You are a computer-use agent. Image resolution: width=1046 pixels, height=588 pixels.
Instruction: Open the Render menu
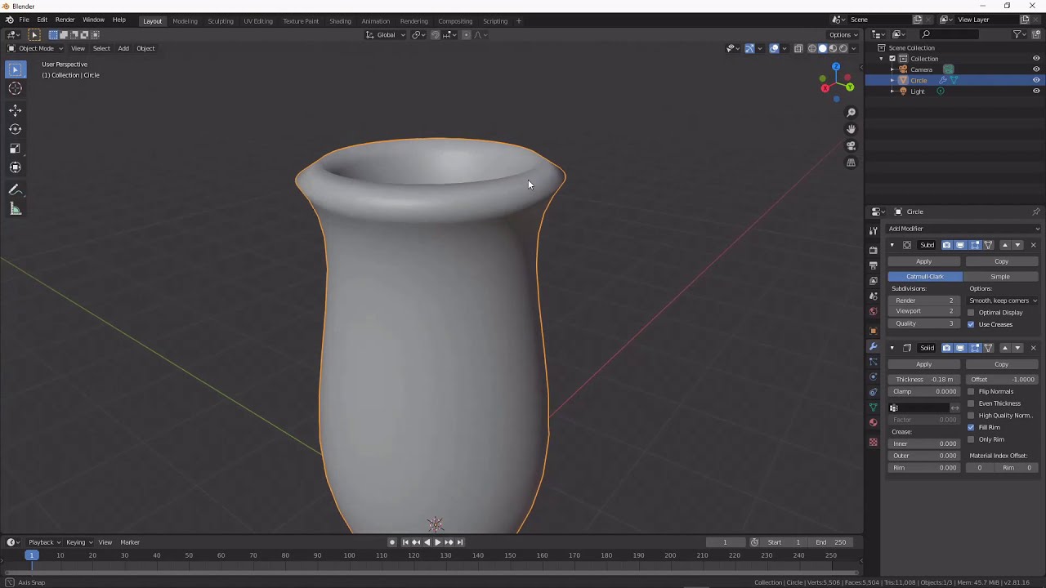pos(65,20)
